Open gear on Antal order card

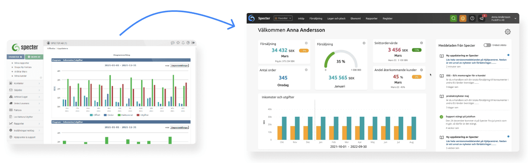point(307,70)
